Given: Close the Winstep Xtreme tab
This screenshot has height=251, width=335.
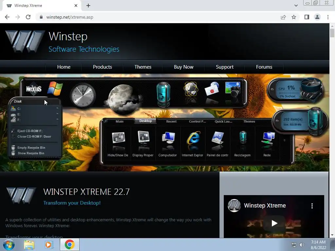Looking at the screenshot, I should point(76,6).
